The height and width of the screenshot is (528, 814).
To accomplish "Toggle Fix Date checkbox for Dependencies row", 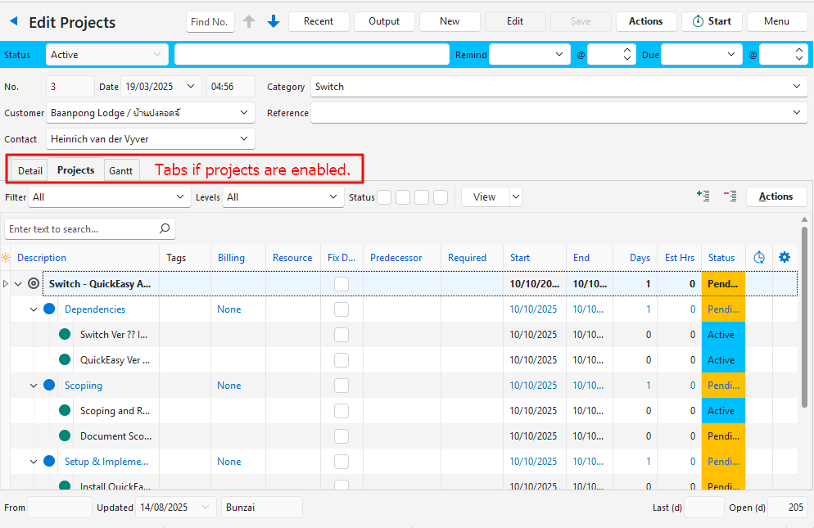I will click(341, 309).
